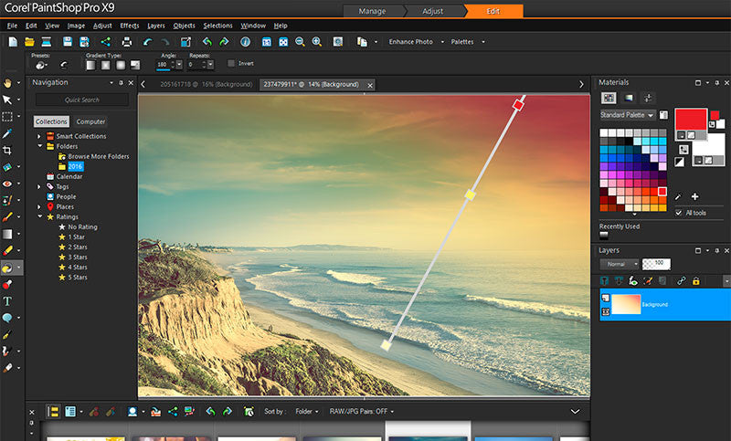Screen dimensions: 731x441
Task: Expand the Smart Collections tree node
Action: 39,136
